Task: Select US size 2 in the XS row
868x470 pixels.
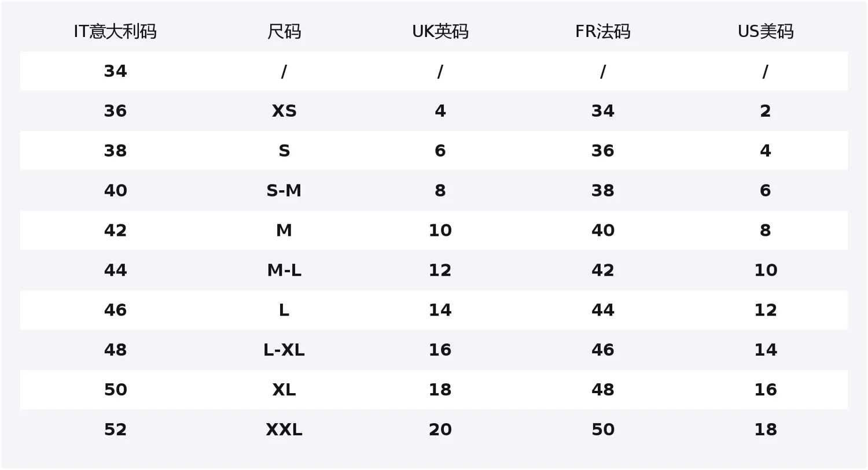Action: (x=766, y=111)
